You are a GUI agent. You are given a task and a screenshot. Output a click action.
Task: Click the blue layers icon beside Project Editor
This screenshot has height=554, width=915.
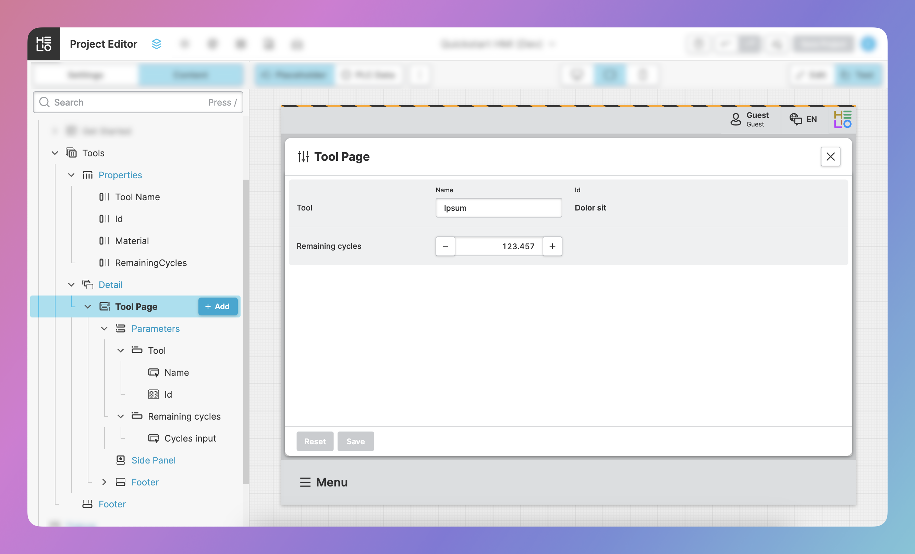156,44
